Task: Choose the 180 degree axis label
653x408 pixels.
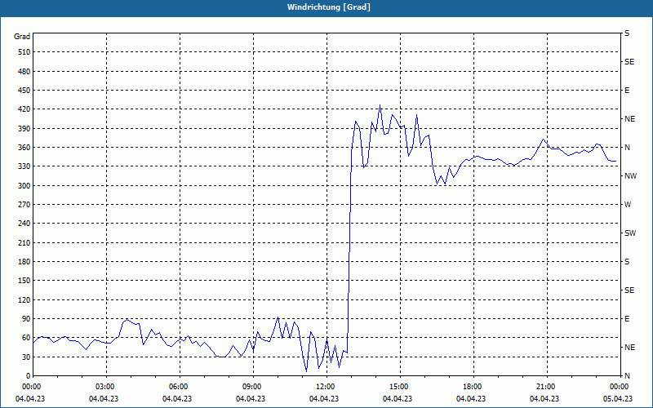Action: click(24, 261)
